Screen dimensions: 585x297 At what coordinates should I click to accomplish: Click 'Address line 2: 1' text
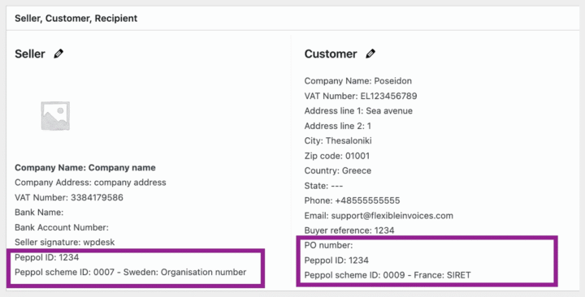click(x=338, y=126)
